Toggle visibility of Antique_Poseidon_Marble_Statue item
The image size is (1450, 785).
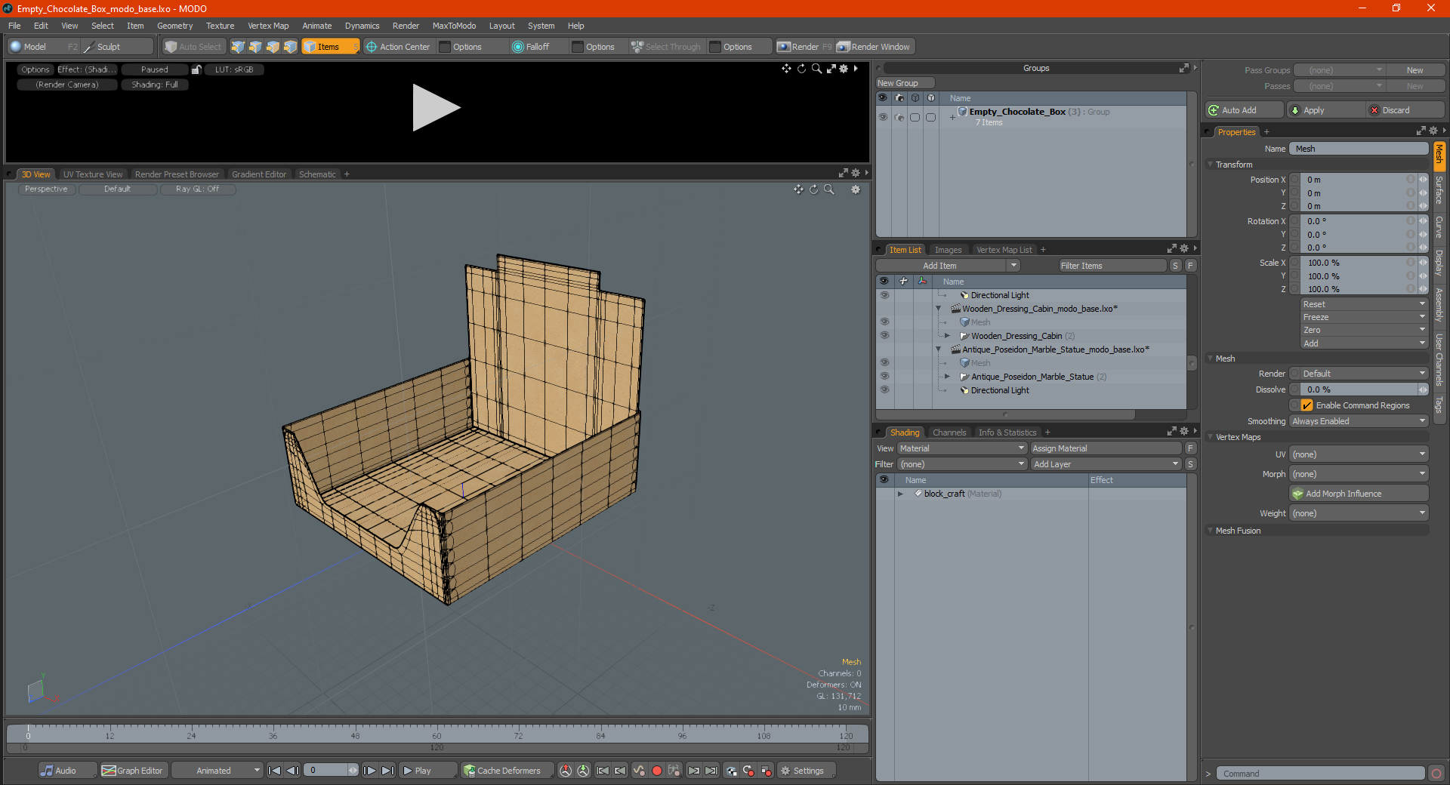[x=884, y=377]
